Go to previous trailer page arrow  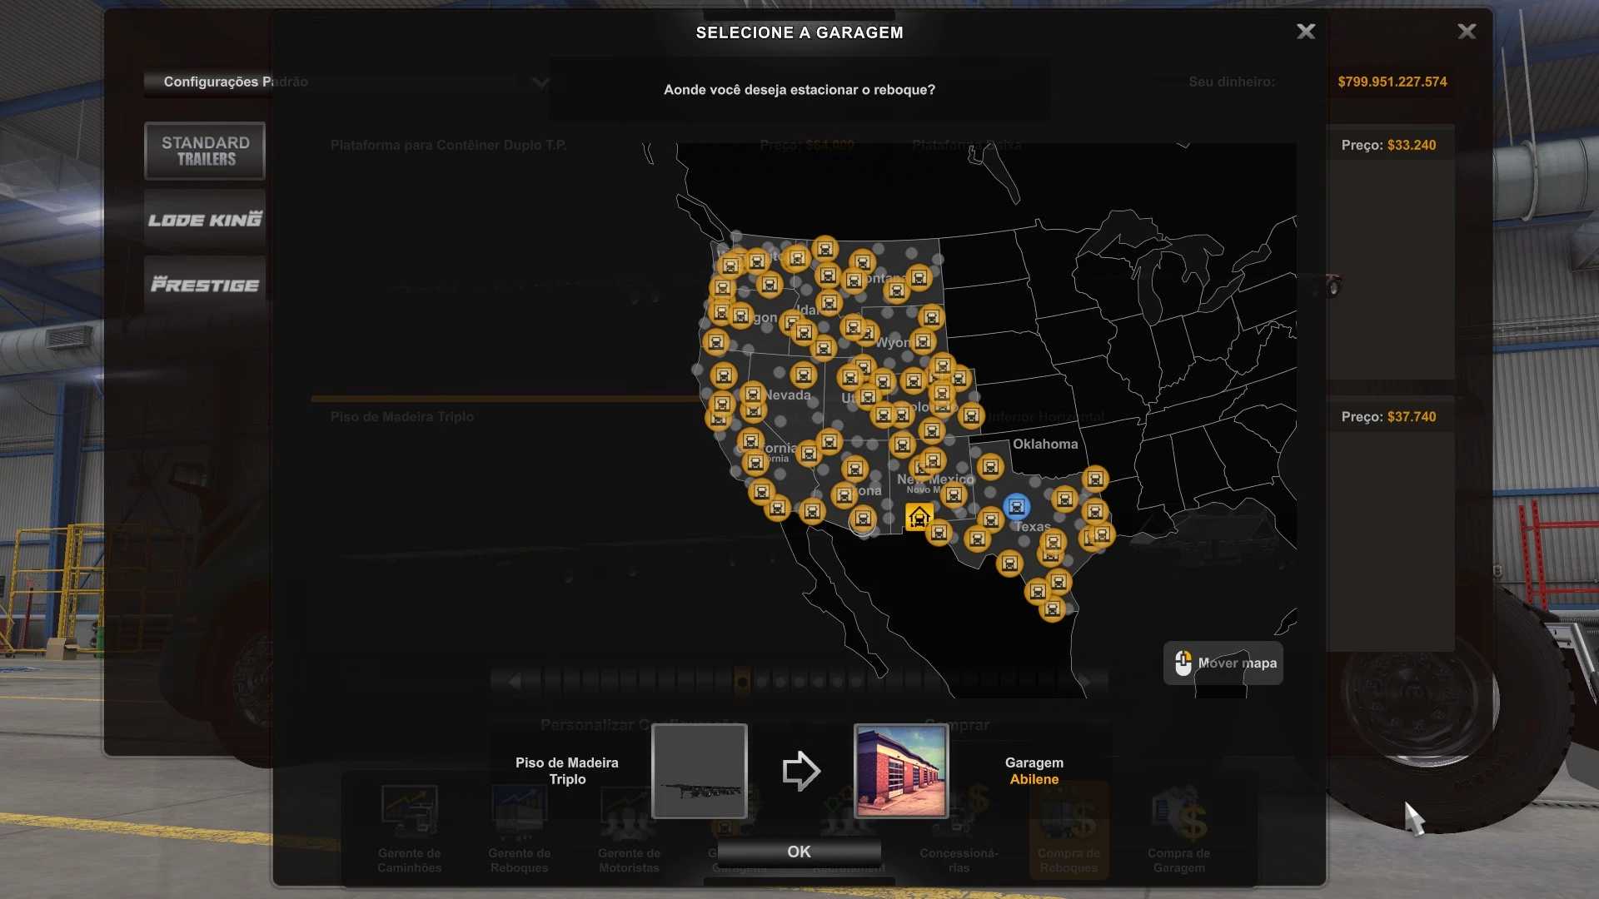point(514,682)
